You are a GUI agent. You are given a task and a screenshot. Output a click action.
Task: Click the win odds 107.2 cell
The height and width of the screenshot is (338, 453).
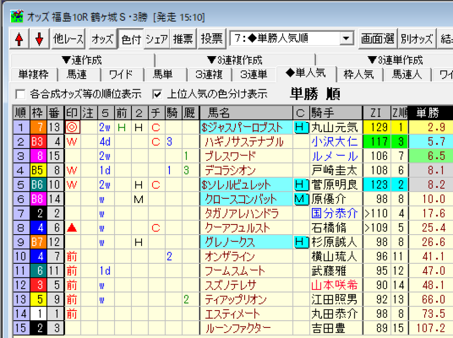(x=431, y=328)
